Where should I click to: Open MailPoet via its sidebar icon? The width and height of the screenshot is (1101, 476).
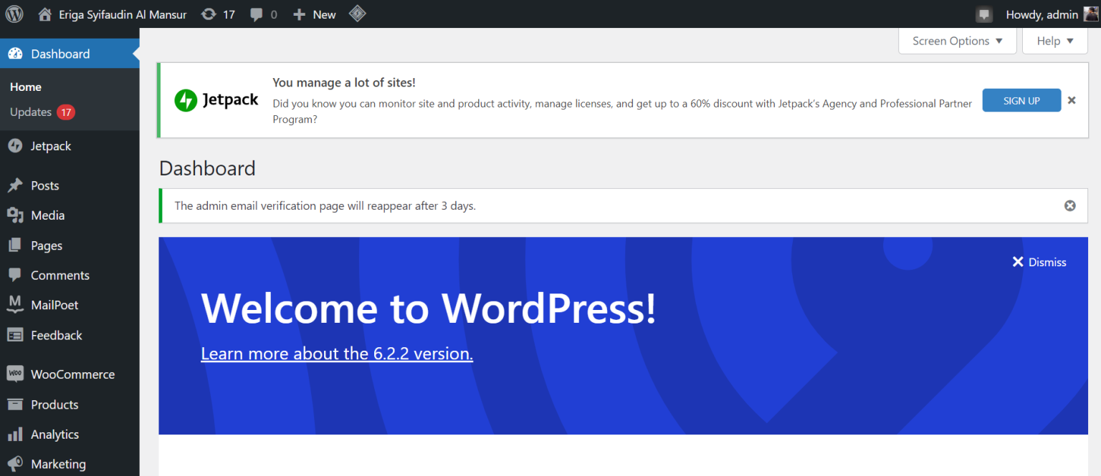click(15, 304)
